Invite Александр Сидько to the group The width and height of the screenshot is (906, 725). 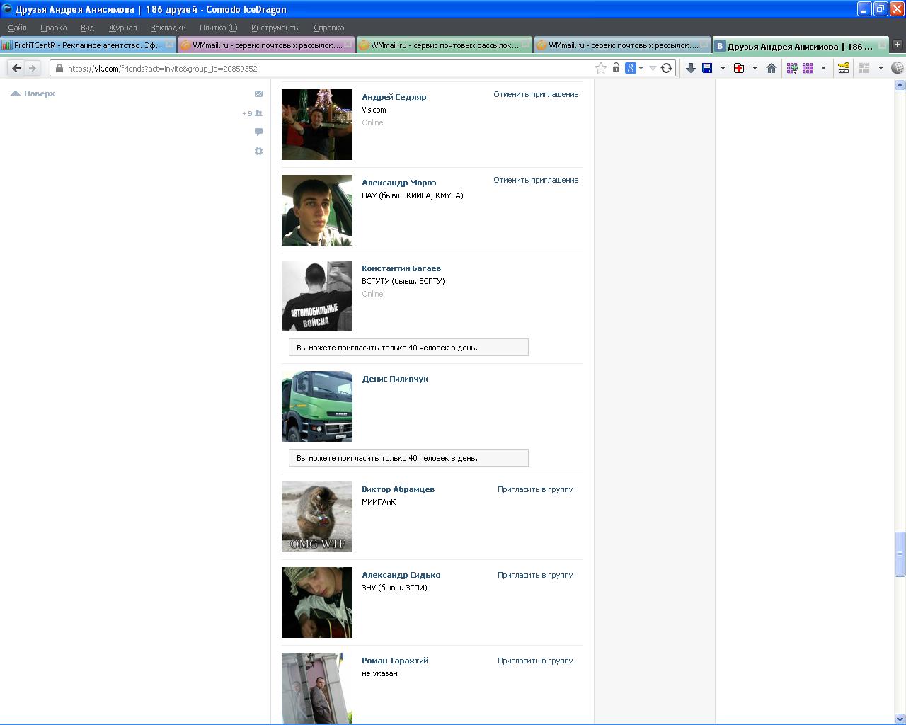point(535,575)
